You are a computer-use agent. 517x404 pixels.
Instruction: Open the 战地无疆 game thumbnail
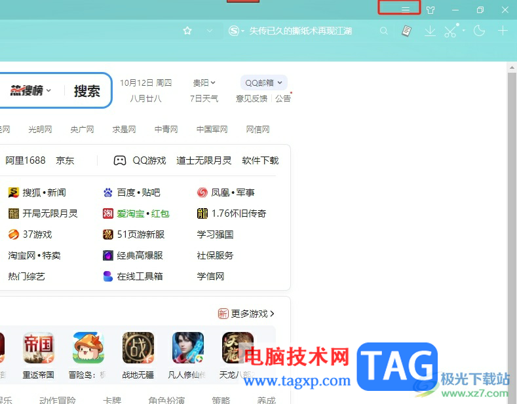(138, 348)
